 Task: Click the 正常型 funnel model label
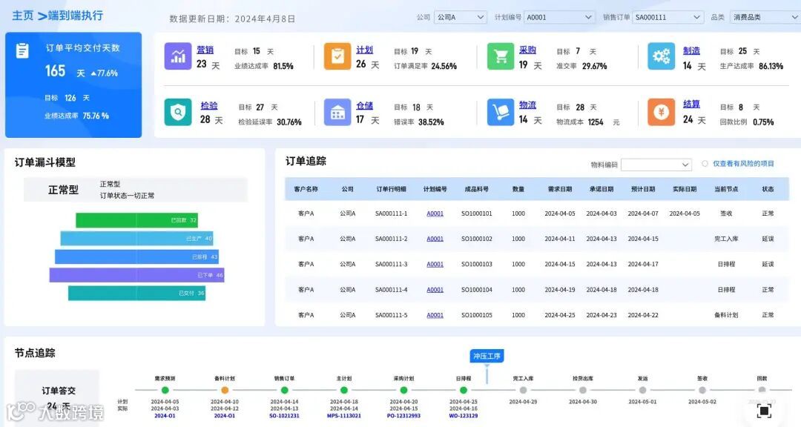63,190
